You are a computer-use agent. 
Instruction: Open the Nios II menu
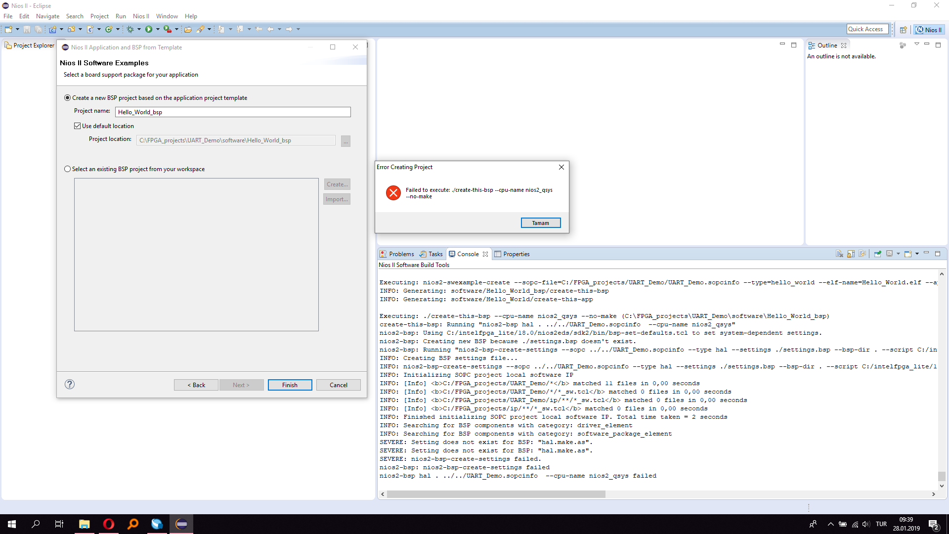coord(141,16)
